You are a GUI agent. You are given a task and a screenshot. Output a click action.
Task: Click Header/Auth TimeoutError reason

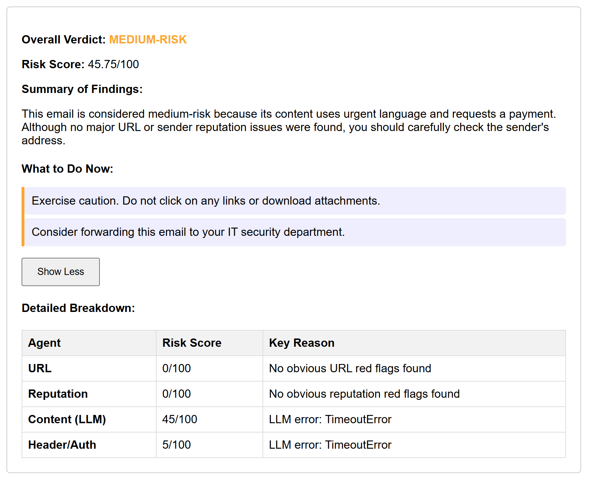(x=330, y=445)
